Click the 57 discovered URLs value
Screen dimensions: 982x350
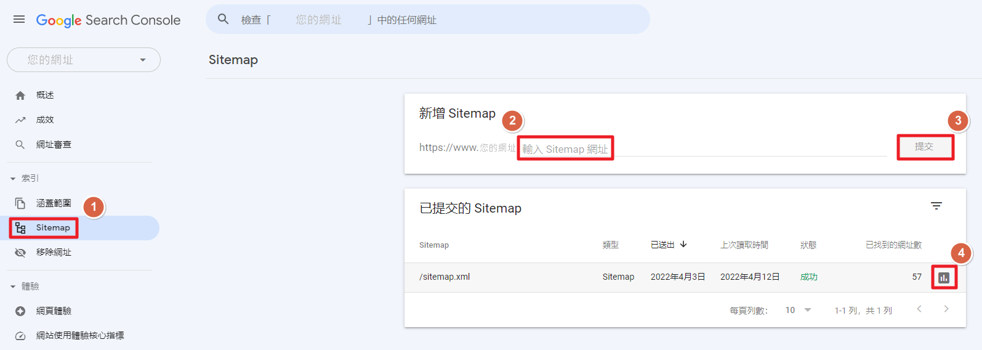917,277
